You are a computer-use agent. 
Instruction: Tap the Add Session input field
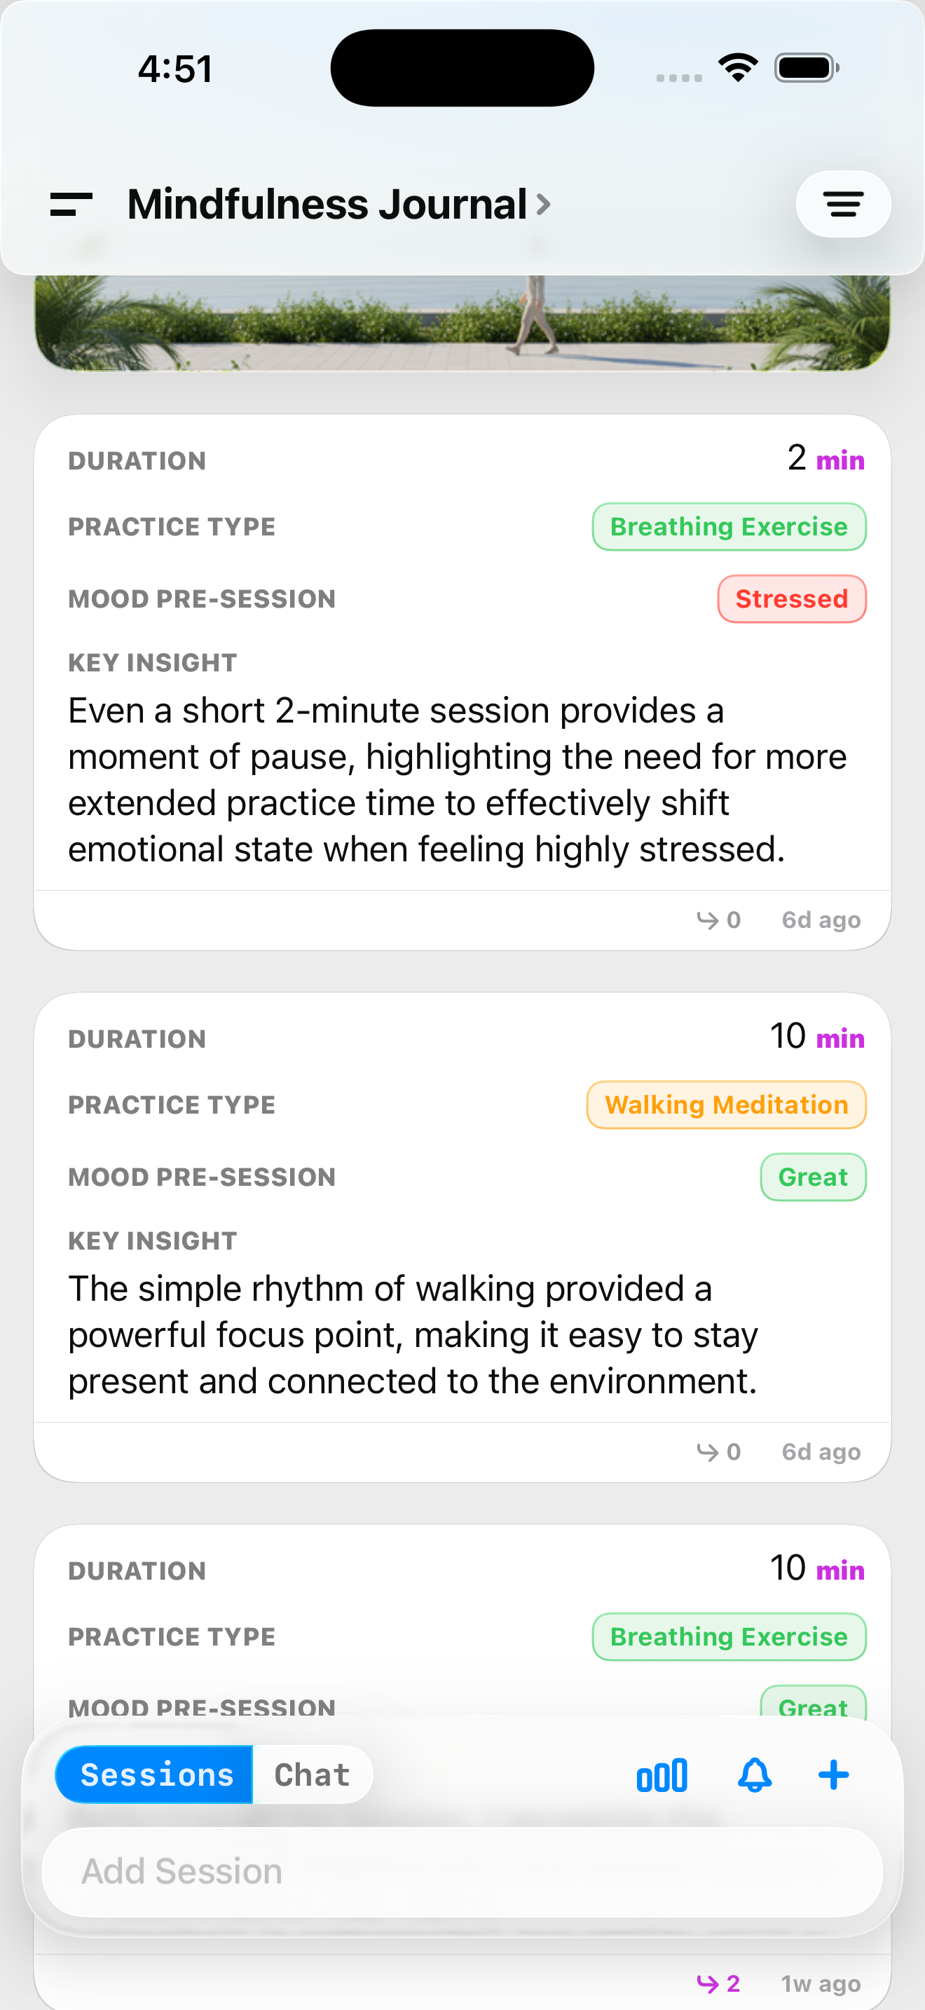click(x=463, y=1871)
